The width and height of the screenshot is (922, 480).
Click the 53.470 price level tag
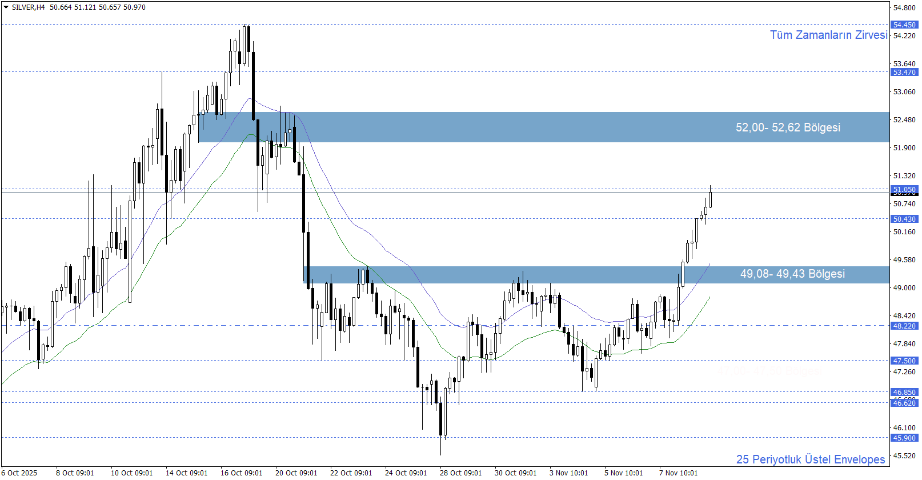[904, 73]
